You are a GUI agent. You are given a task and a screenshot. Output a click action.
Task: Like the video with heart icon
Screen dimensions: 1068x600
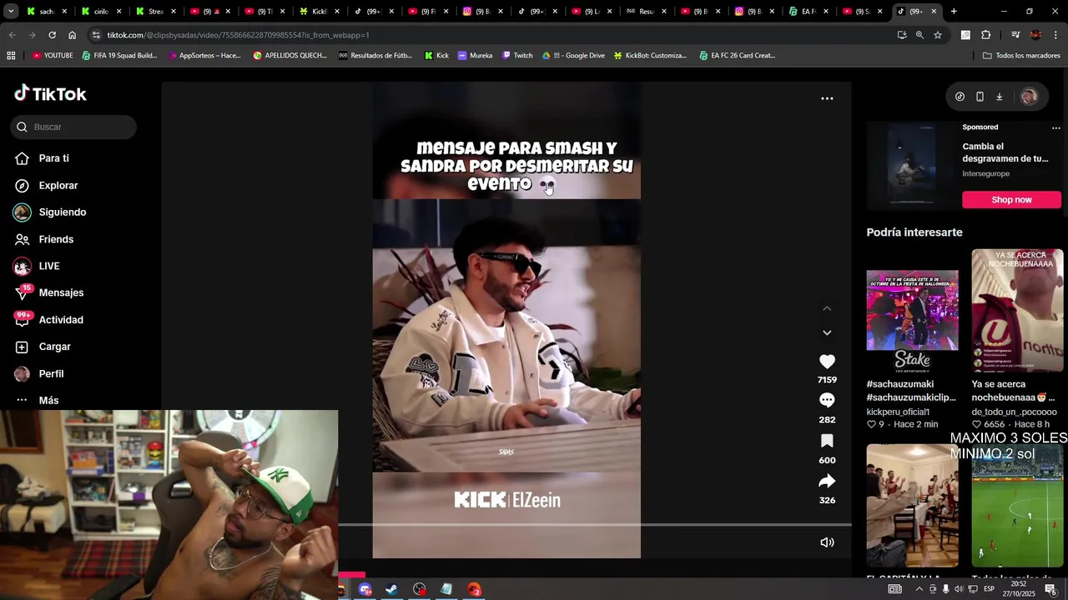827,362
